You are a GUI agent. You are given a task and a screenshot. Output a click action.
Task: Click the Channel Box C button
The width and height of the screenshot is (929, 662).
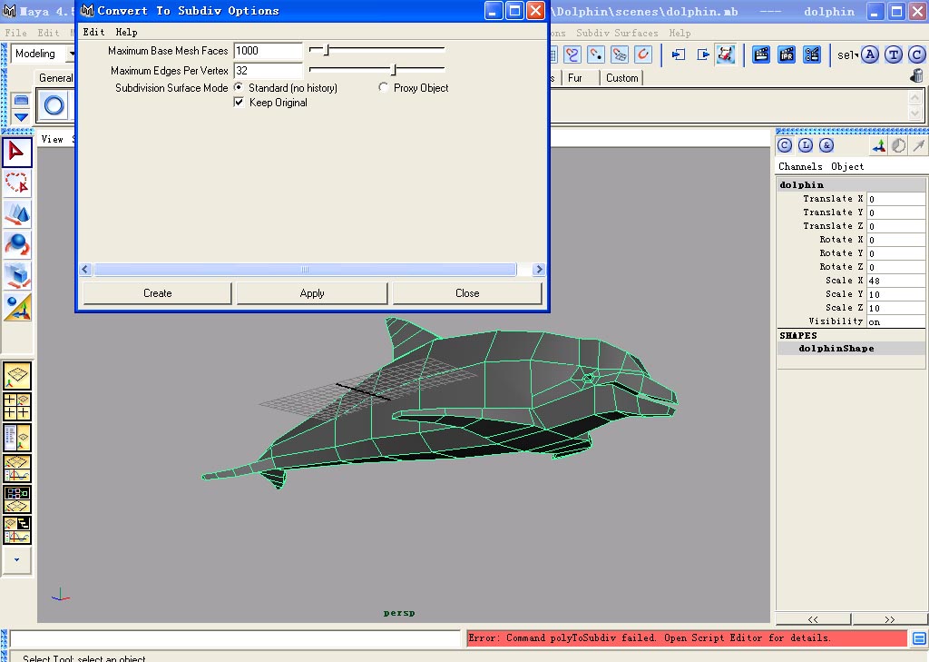pos(916,54)
